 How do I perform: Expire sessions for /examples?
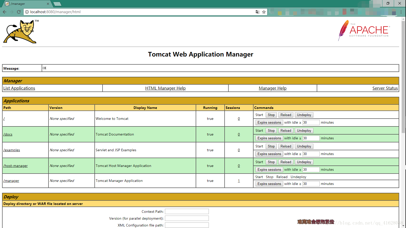[269, 154]
